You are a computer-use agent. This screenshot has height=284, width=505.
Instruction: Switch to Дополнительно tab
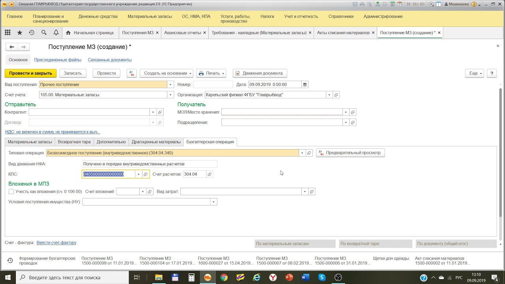pyautogui.click(x=111, y=142)
